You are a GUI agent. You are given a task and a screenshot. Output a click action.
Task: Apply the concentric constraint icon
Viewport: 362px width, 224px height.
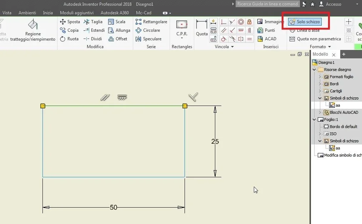[241, 22]
